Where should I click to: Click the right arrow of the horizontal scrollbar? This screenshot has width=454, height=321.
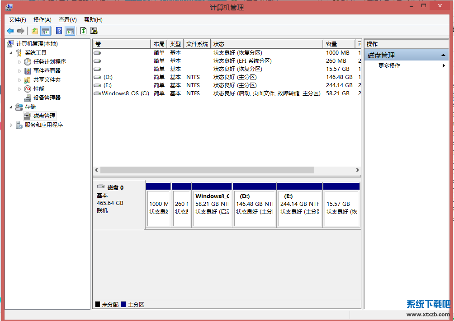[x=357, y=170]
